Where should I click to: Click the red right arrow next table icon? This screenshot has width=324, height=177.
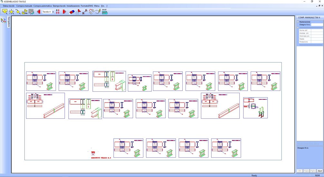[x=64, y=12]
